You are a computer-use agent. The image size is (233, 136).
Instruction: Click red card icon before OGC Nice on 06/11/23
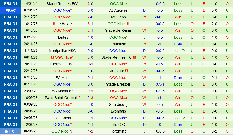[53, 57]
